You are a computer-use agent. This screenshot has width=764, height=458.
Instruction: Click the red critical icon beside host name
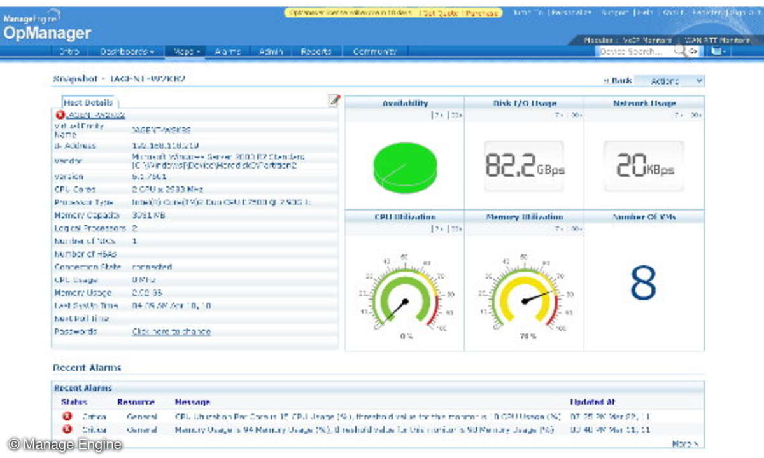(x=60, y=115)
